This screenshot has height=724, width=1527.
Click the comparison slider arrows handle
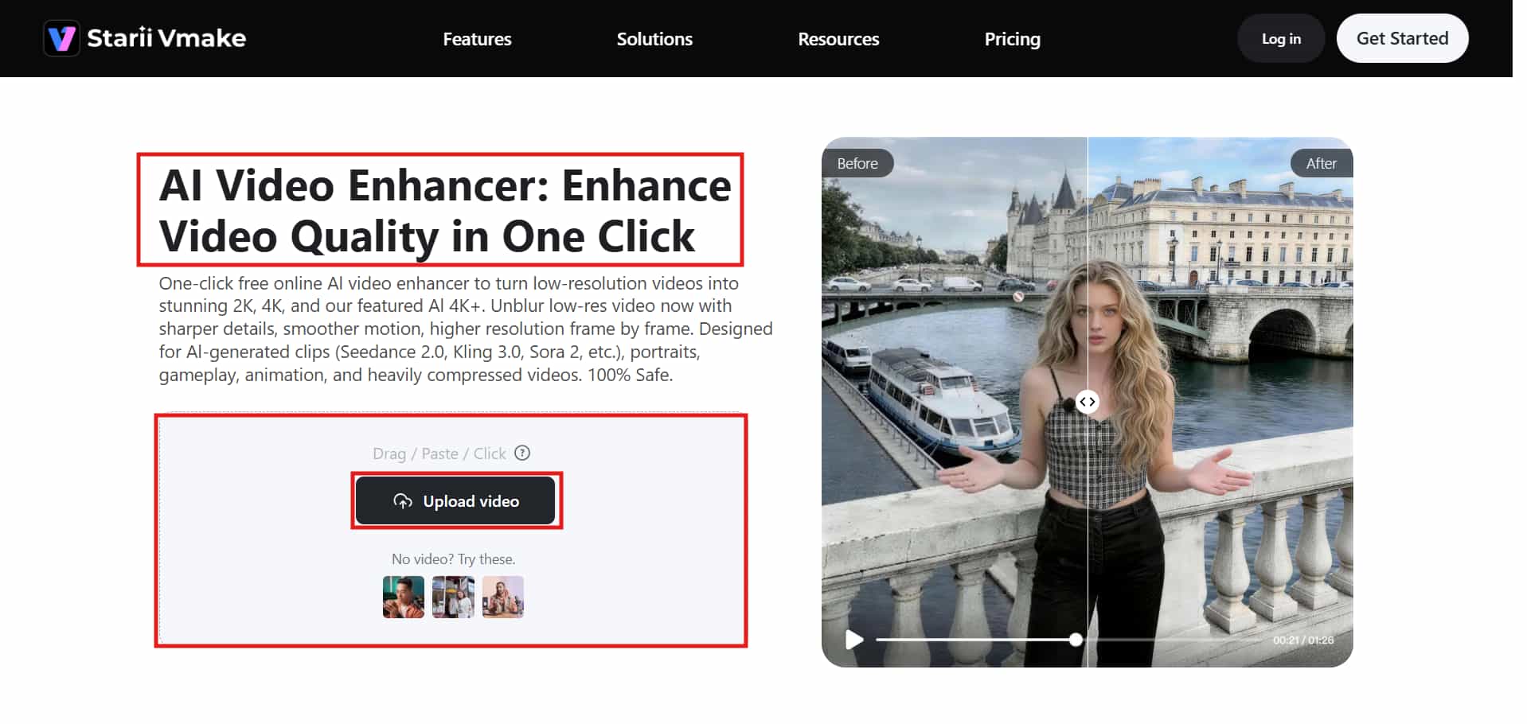(x=1088, y=402)
